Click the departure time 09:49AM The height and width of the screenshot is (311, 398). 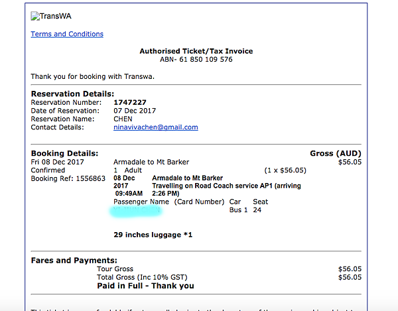click(129, 194)
